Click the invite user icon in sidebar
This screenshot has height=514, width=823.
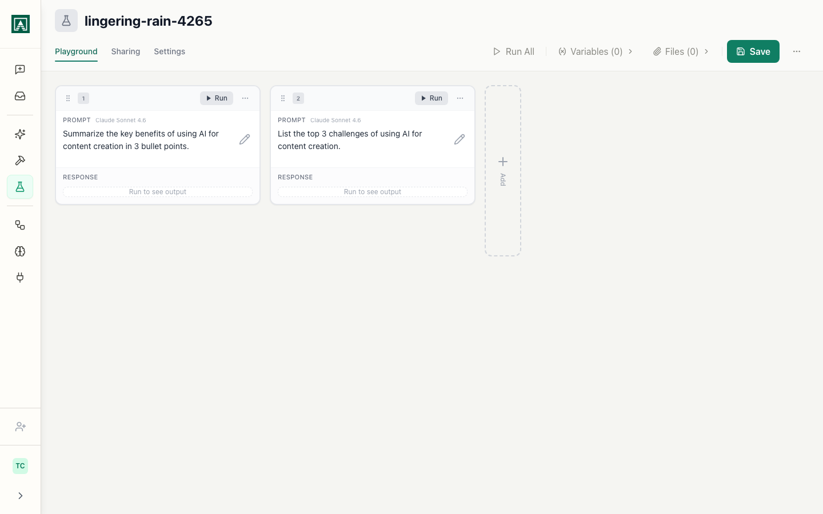20,427
